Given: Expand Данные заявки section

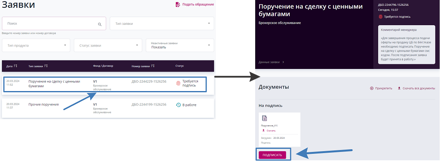Looking at the screenshot, I should pyautogui.click(x=271, y=62).
